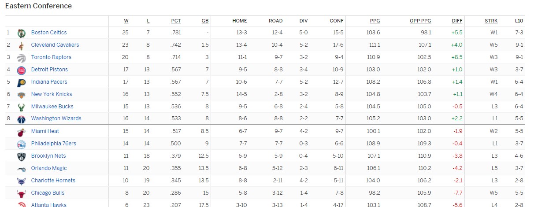Open the Philadelphia 76ers team link
The image size is (534, 207).
tap(53, 144)
